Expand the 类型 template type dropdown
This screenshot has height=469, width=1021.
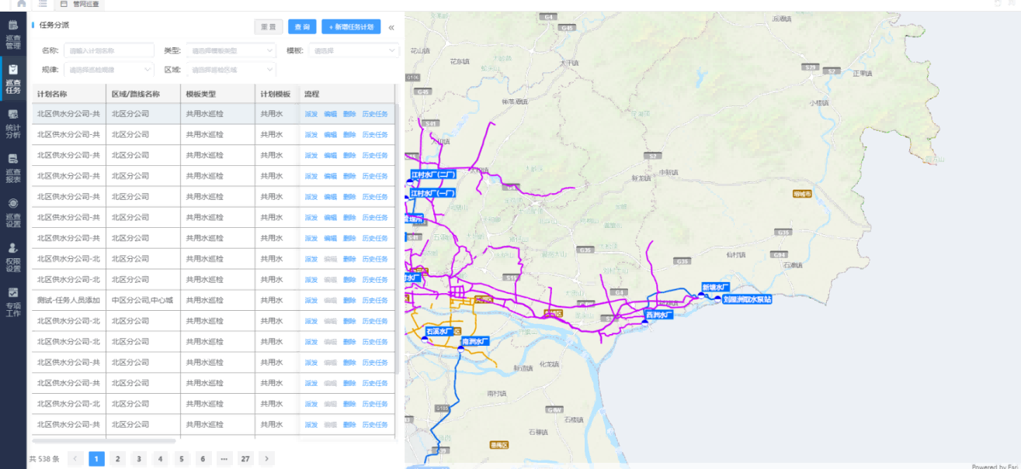tap(230, 50)
